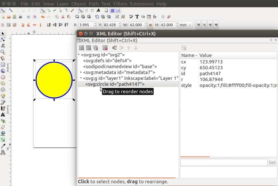Open Text and Font dialog T icon
Screen dimensions: 278x186
click(x=137, y=17)
